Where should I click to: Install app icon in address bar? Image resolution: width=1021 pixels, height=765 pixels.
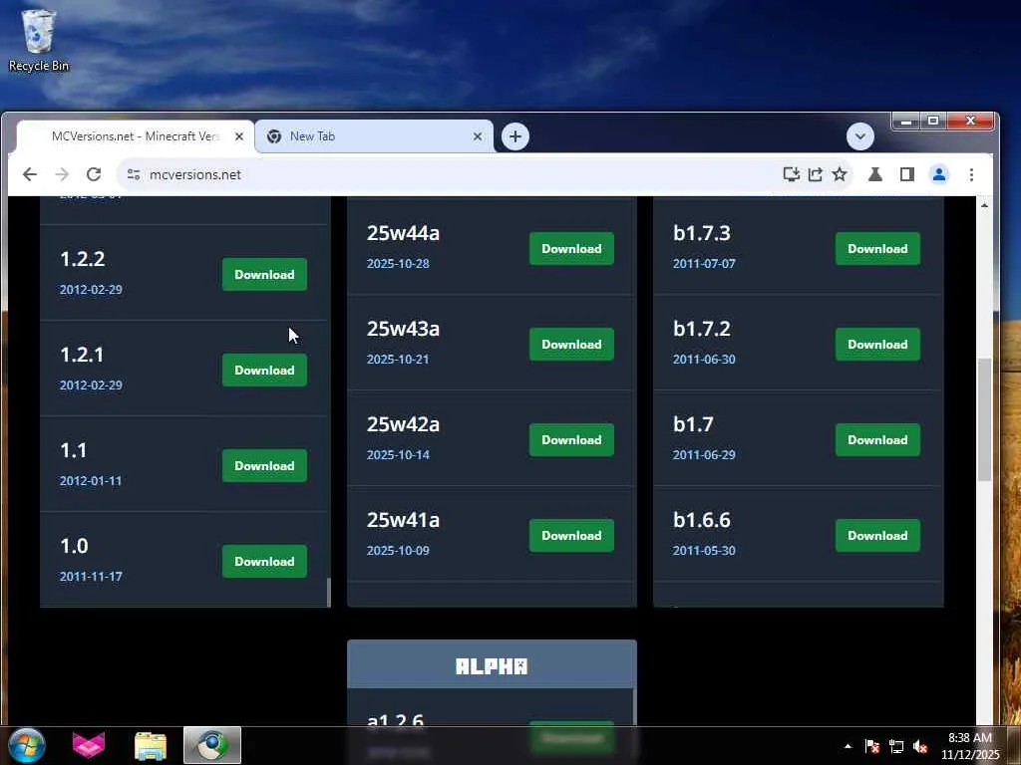791,174
